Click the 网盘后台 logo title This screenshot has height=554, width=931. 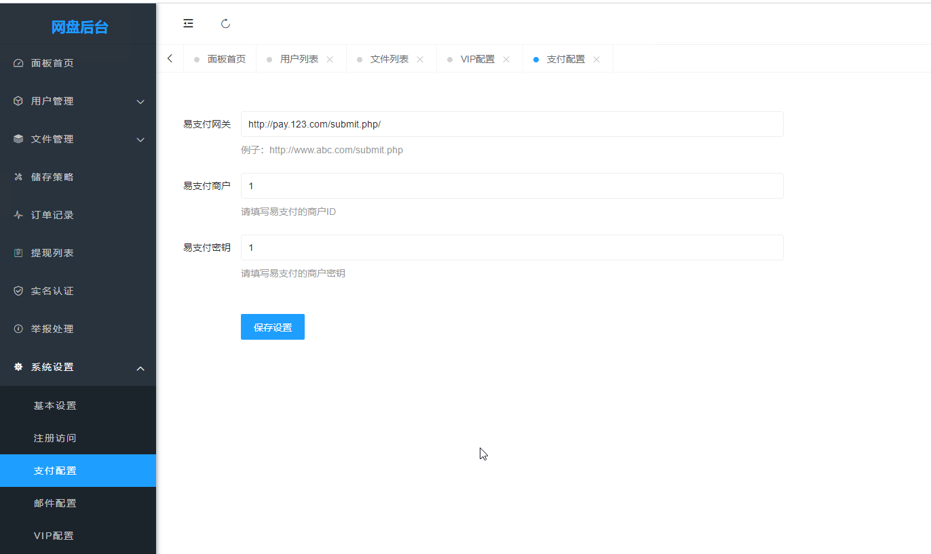click(79, 27)
